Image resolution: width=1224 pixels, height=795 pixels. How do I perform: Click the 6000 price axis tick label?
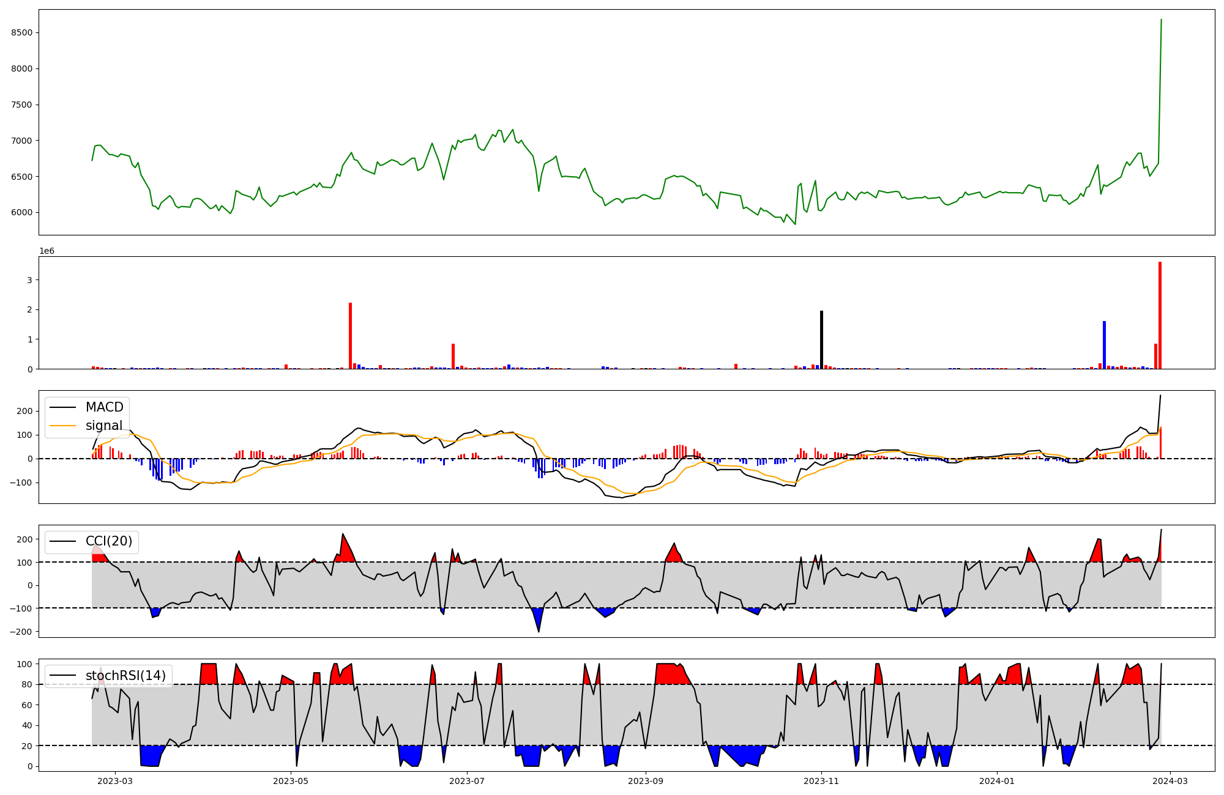(21, 213)
